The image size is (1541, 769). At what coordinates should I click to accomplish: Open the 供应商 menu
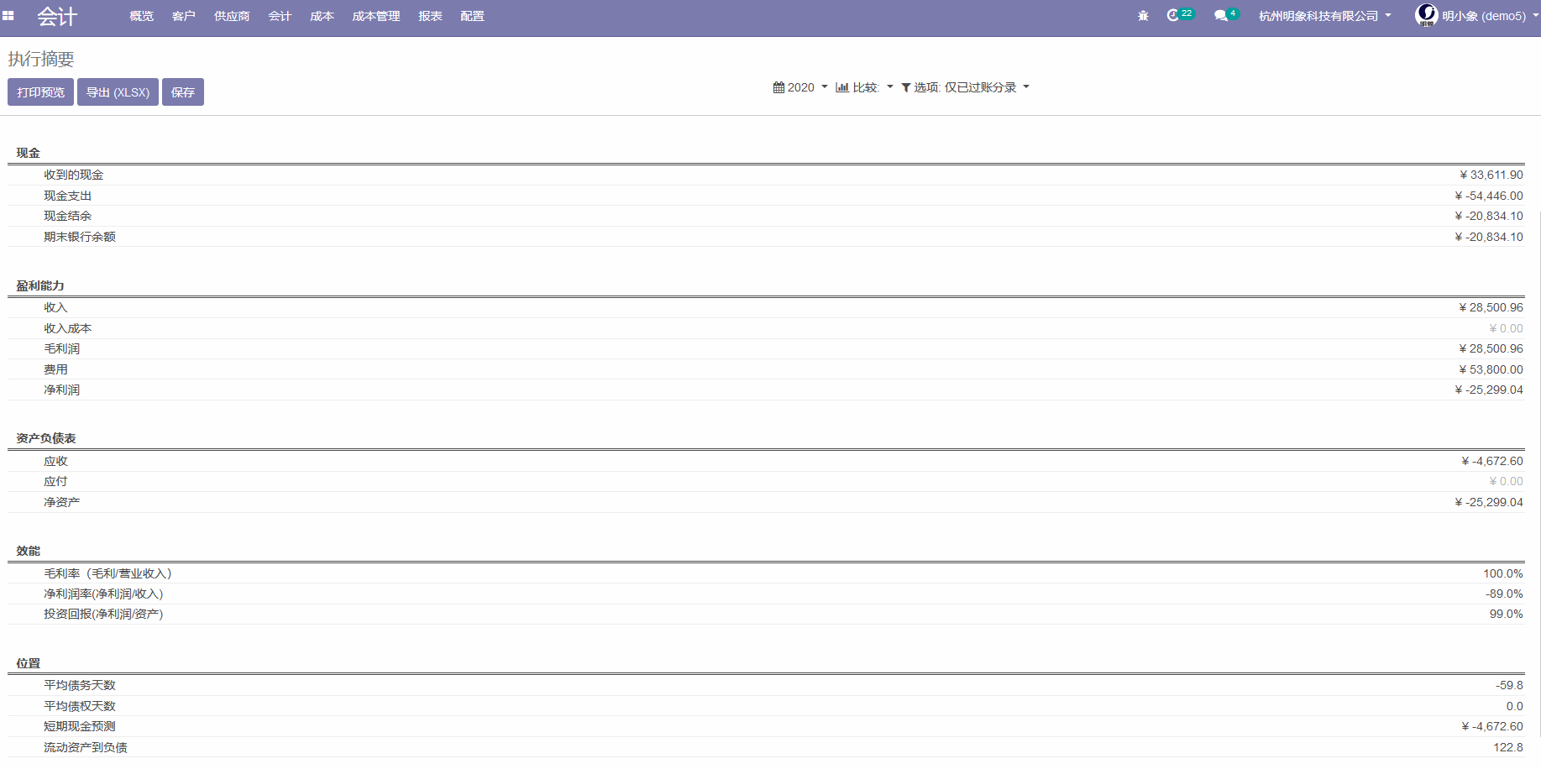coord(232,16)
